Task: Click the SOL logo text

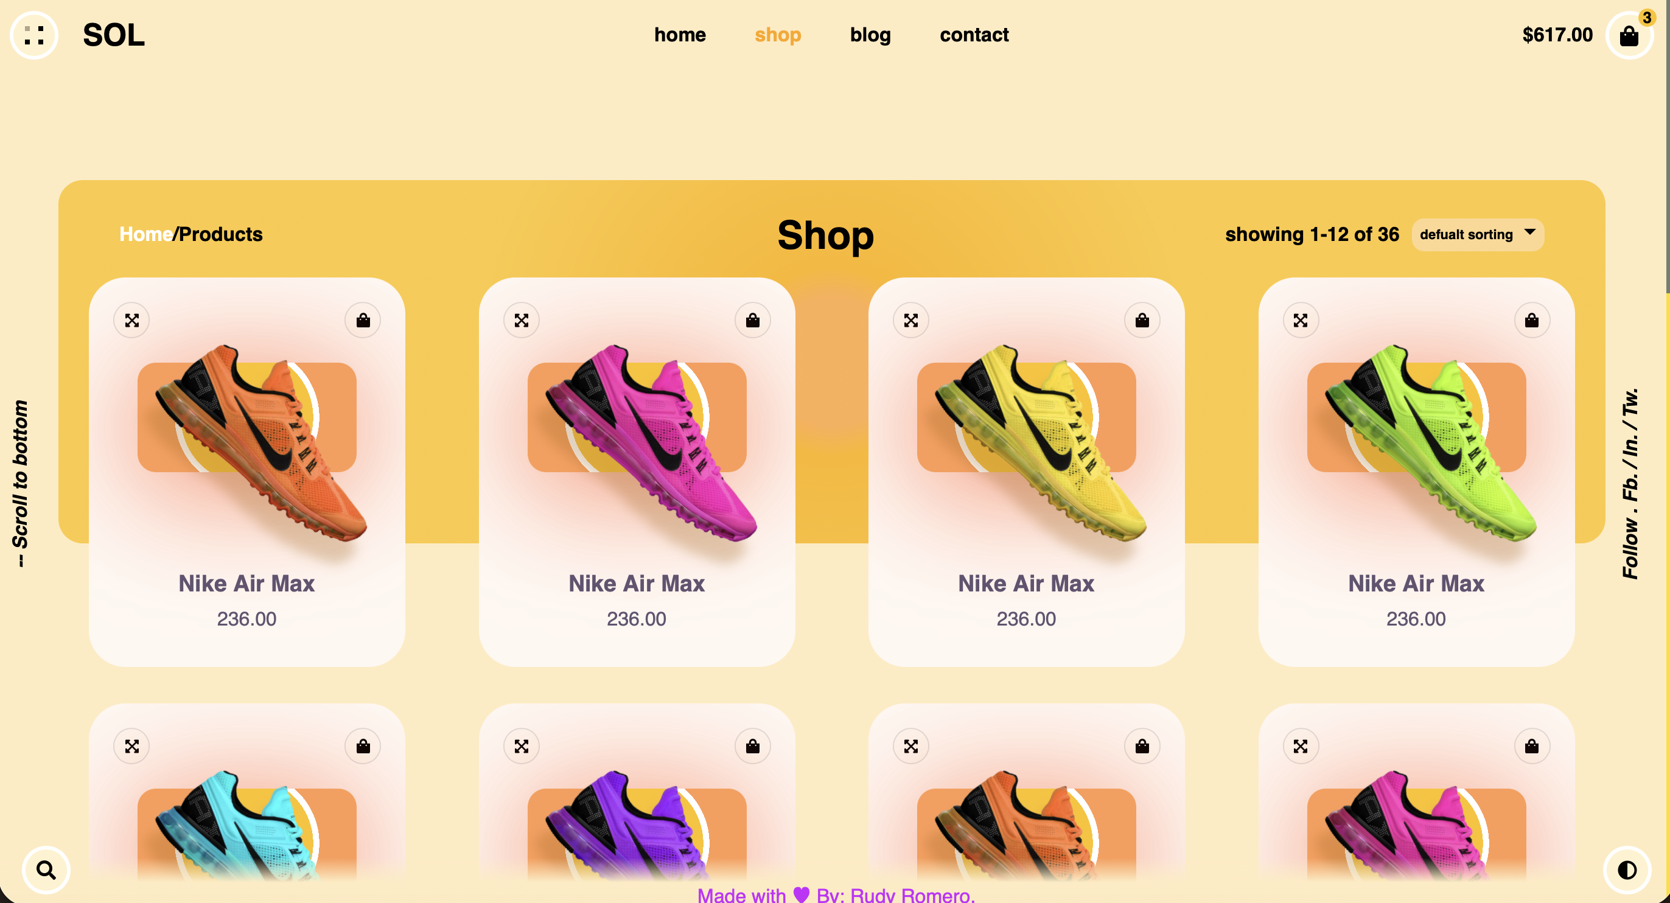Action: tap(113, 35)
